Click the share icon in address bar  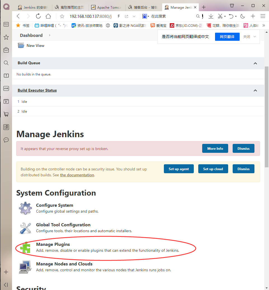click(127, 16)
